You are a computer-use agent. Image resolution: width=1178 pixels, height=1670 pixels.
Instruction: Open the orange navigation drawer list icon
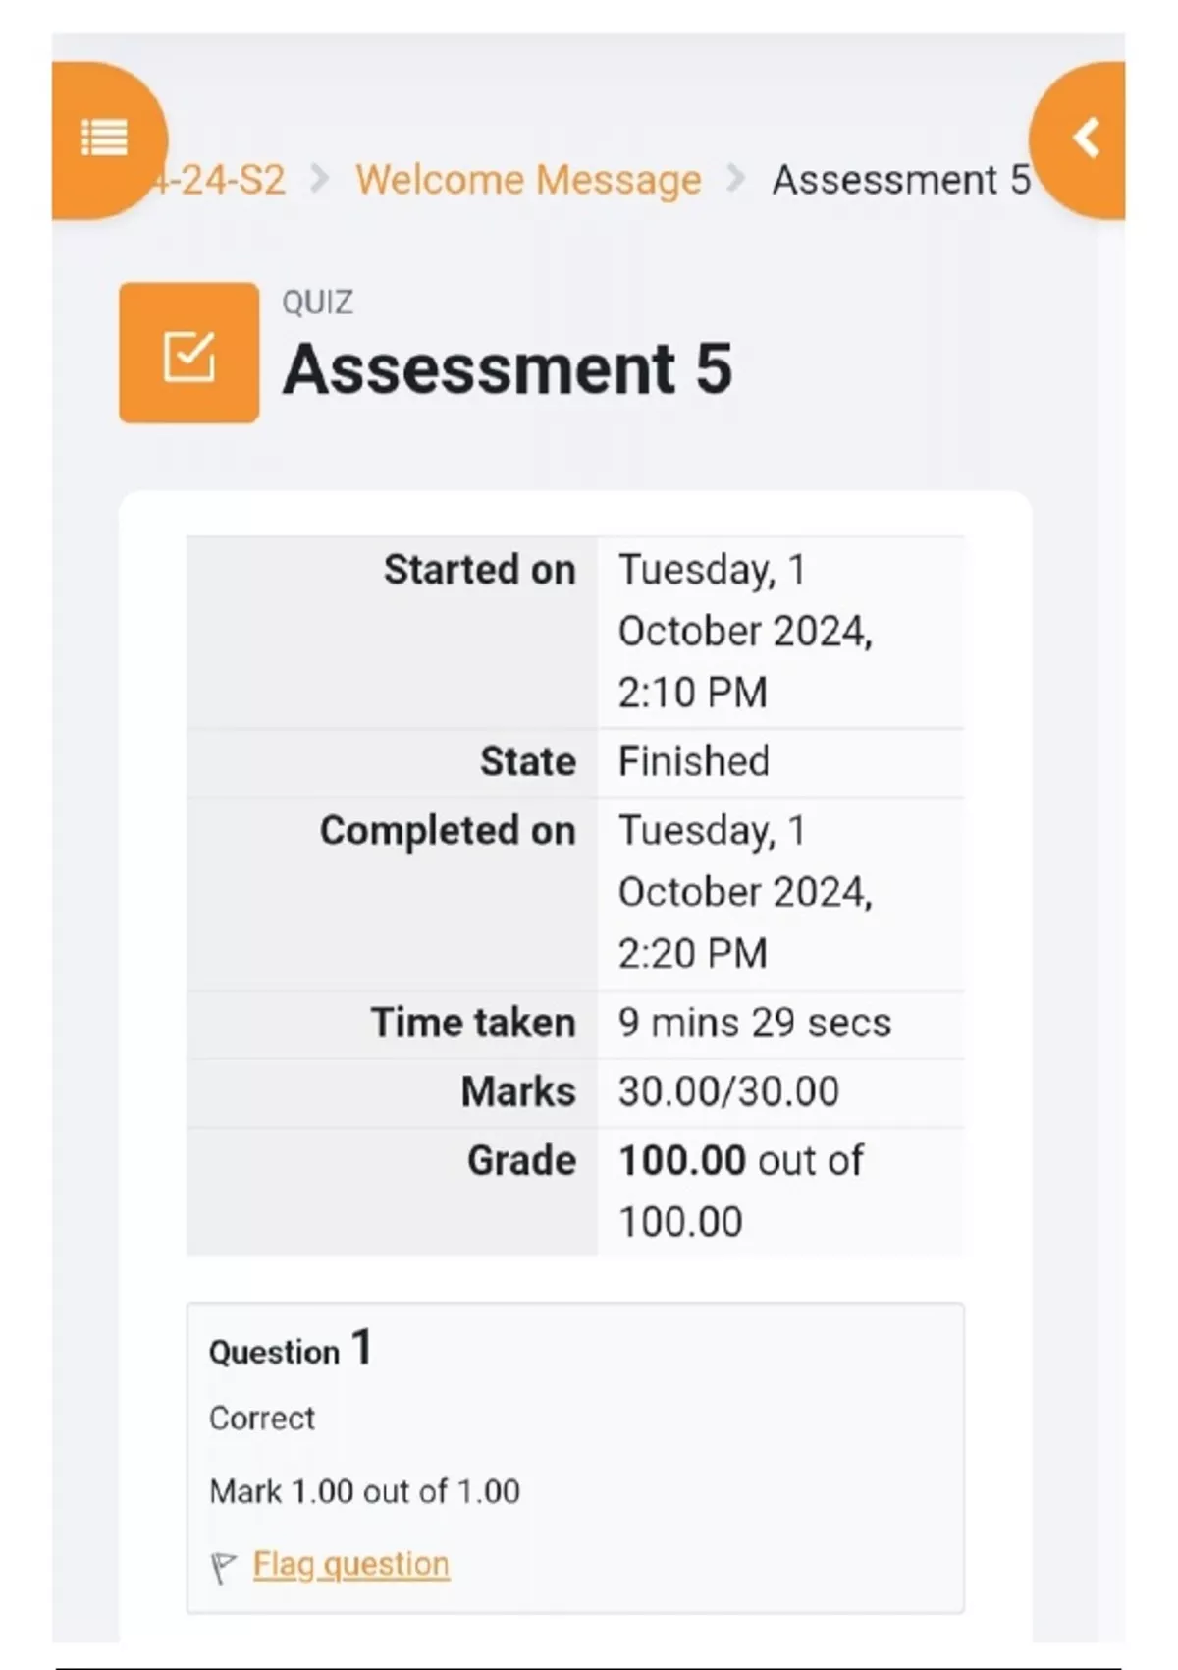click(x=104, y=138)
